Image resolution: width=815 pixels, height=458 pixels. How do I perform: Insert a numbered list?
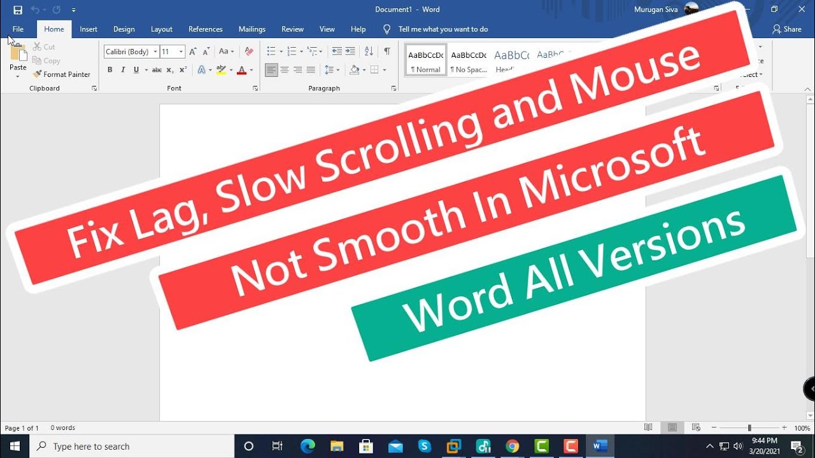pos(292,52)
